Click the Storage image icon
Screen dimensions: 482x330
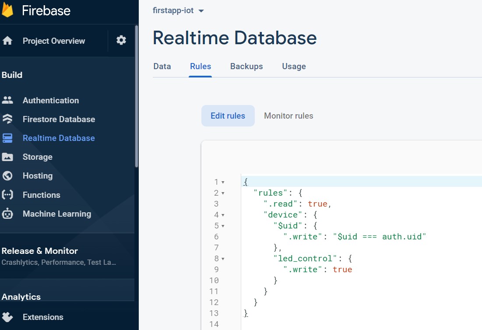click(7, 157)
